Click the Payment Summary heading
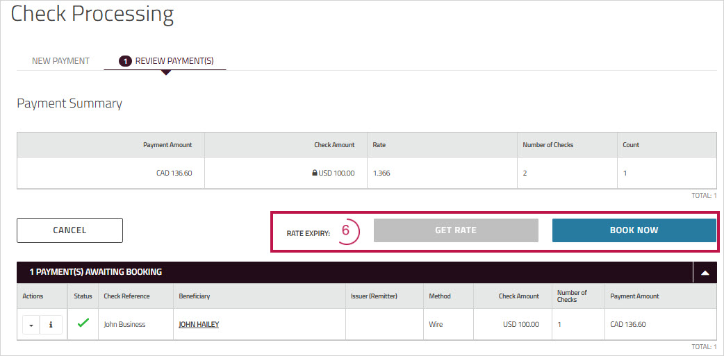Viewport: 724px width, 356px height. (x=69, y=103)
